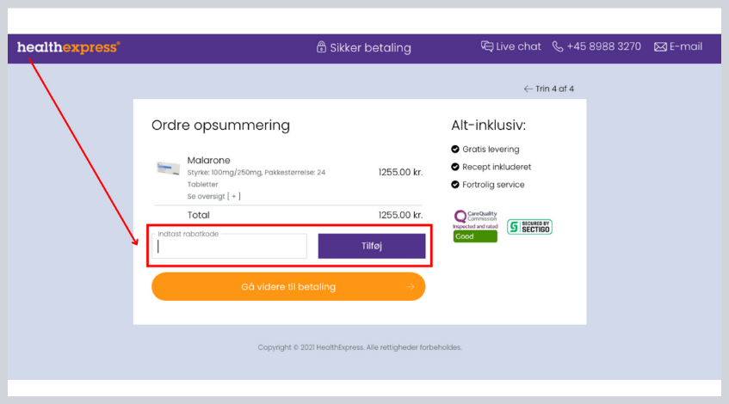Screen dimensions: 729x404
Task: Click the green Good rating label
Action: point(475,236)
